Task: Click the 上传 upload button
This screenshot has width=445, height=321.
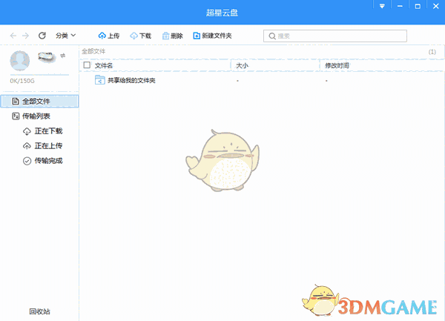Action: point(109,36)
